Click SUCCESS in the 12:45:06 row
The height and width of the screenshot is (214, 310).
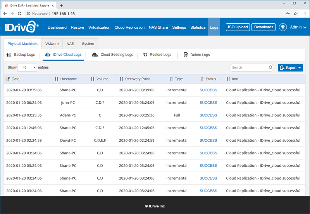point(208,128)
